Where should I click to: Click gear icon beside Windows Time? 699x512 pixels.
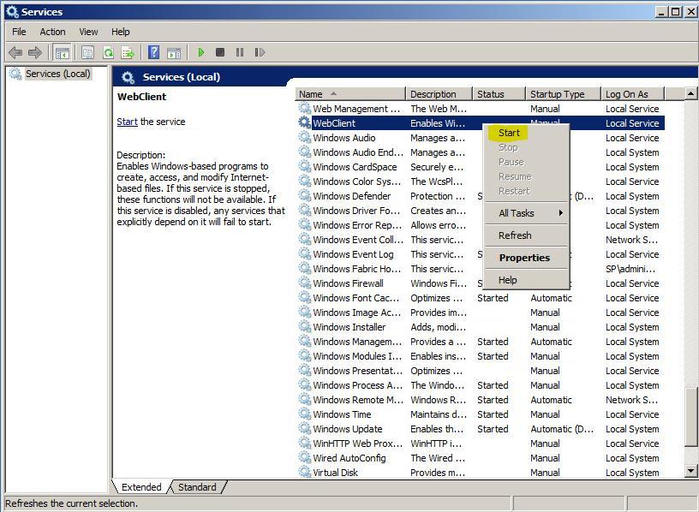click(305, 414)
